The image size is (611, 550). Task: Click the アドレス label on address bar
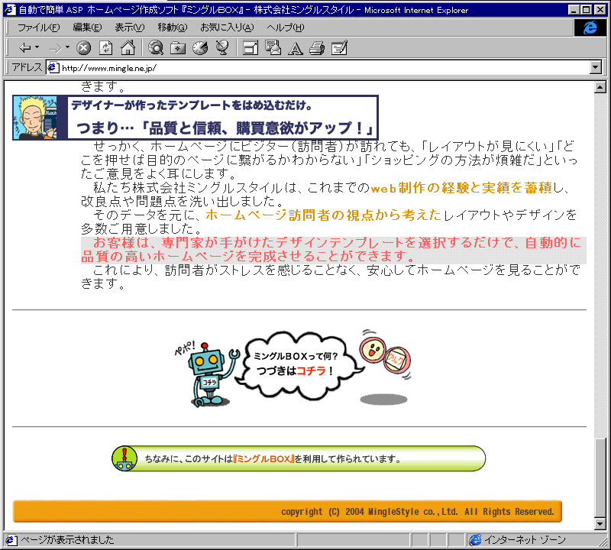[x=27, y=67]
